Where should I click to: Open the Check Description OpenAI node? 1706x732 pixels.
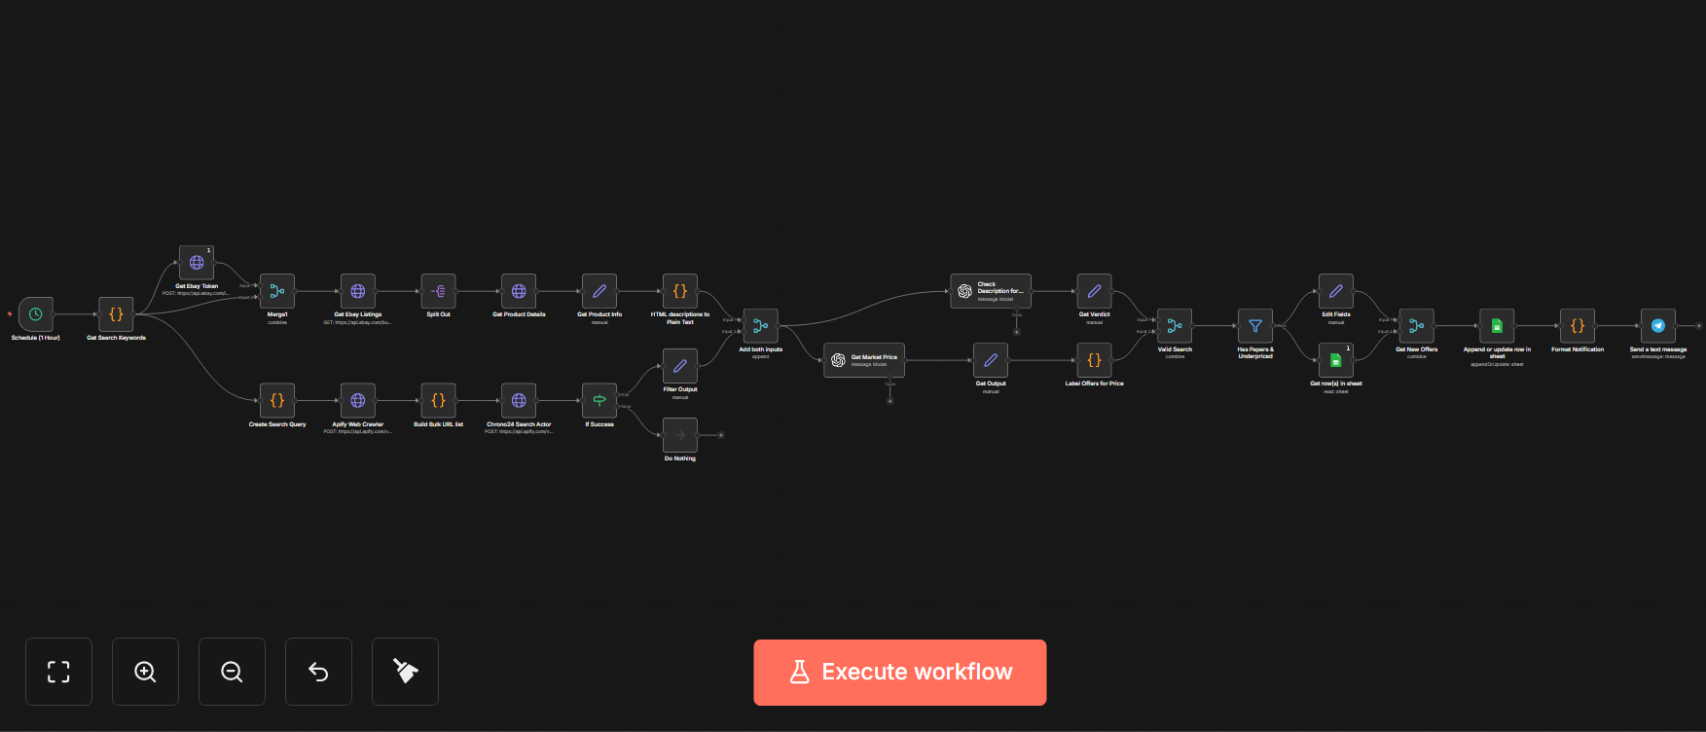pos(990,291)
